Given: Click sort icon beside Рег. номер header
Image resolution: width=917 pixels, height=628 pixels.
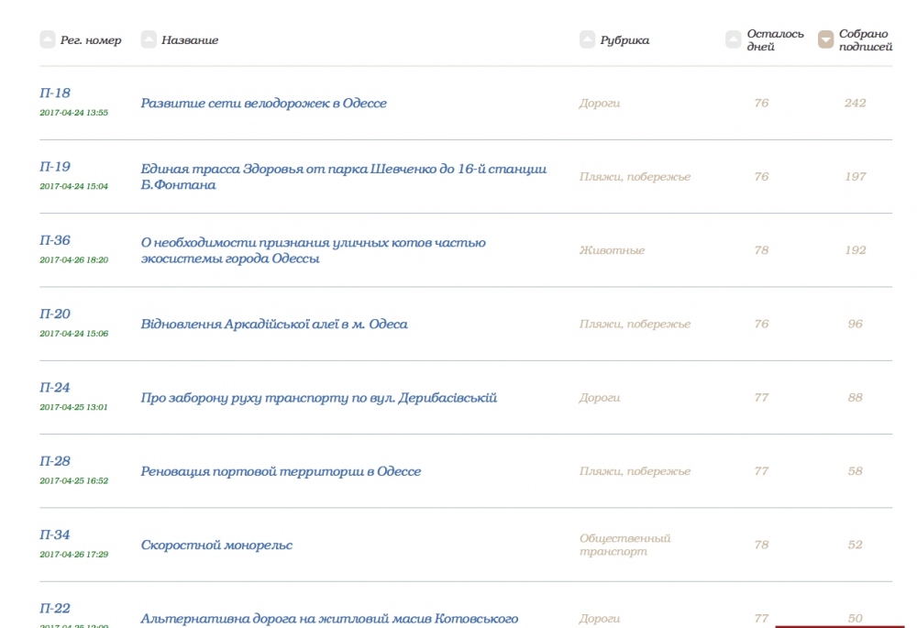Looking at the screenshot, I should pos(48,39).
